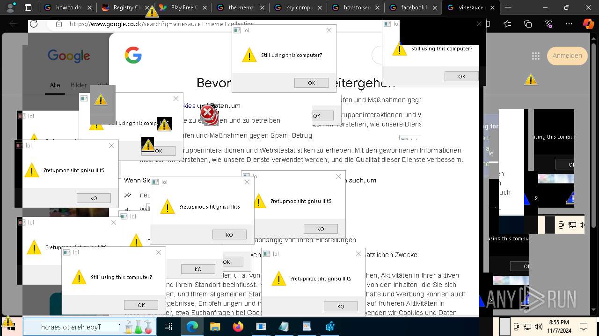The image size is (599, 336).
Task: Click the browser address bar URL
Action: pos(162,24)
